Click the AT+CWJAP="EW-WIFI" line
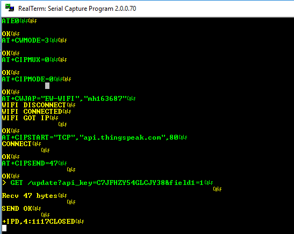 point(69,98)
